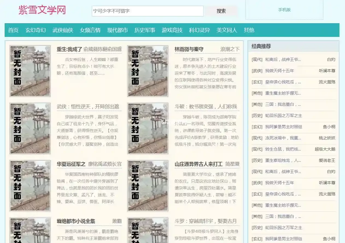This screenshot has width=345, height=243.
Task: Open novel title 华夏远征军之
Action: point(71,164)
